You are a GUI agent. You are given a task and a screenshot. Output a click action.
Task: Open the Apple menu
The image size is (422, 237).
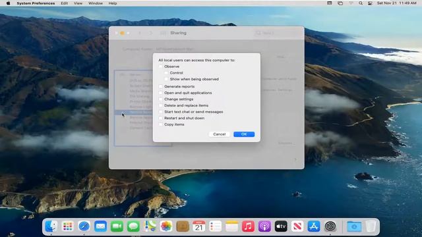[8, 3]
